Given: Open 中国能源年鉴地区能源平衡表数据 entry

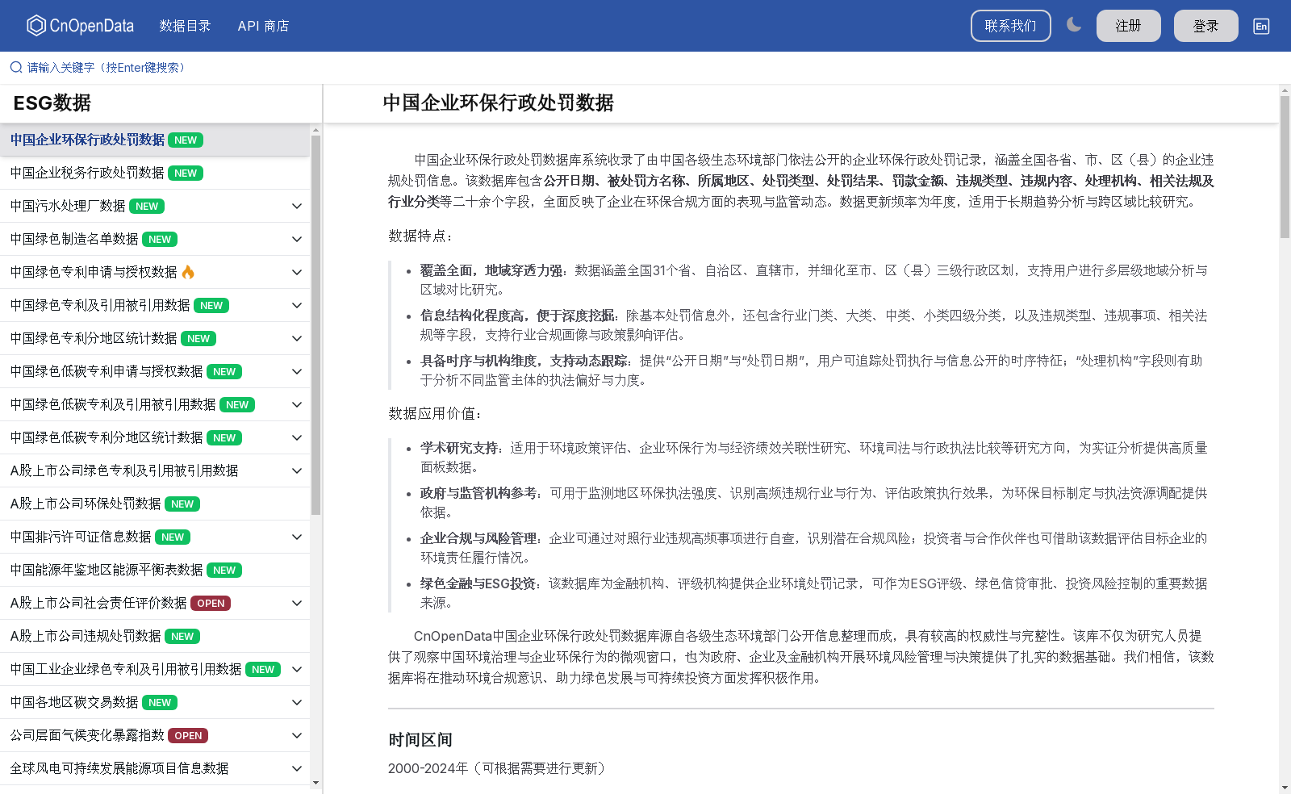Looking at the screenshot, I should coord(155,570).
